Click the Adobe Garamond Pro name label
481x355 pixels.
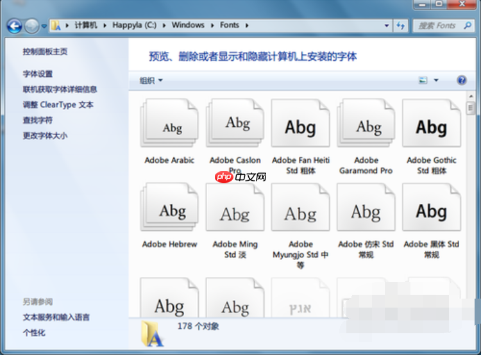[366, 165]
